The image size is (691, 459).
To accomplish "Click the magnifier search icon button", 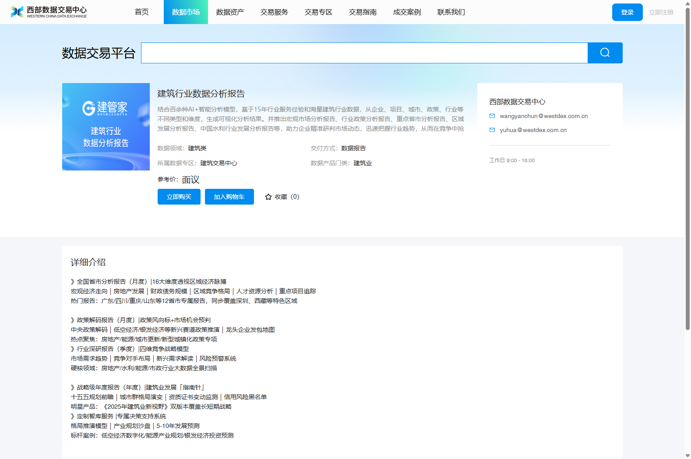I will (x=605, y=53).
